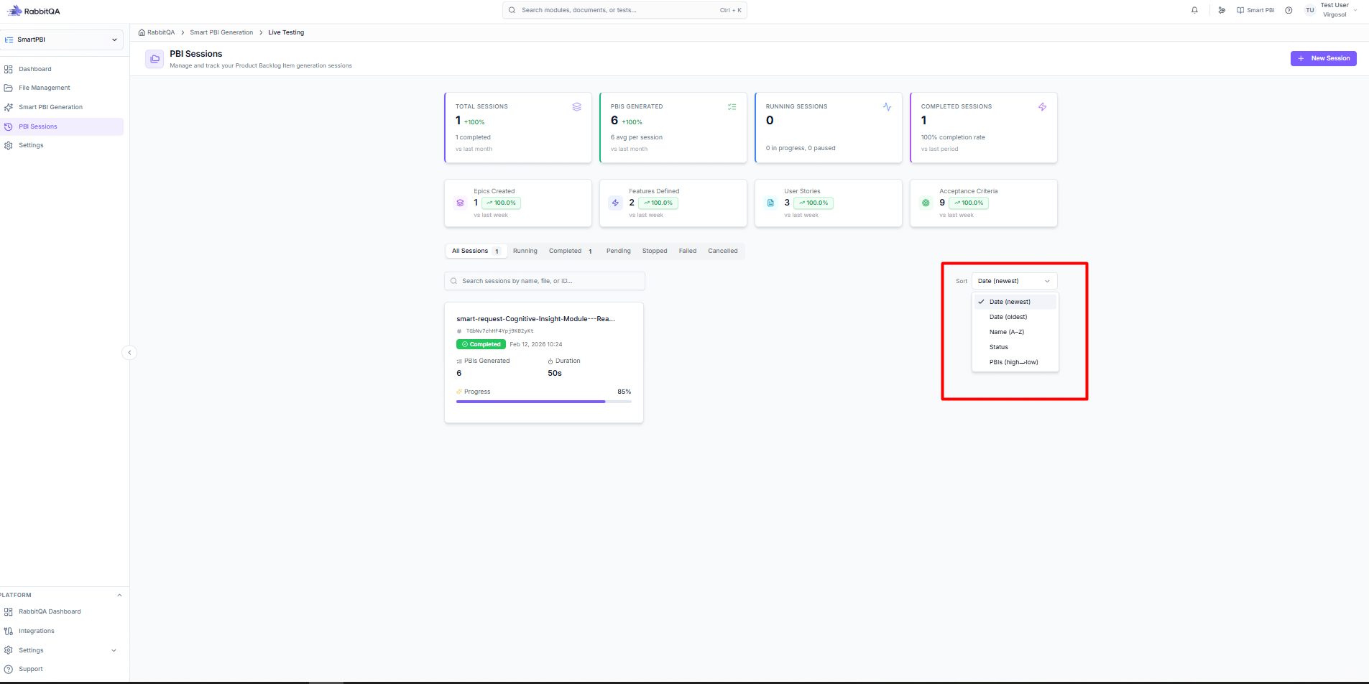Click the Support help icon
Viewport: 1369px width, 684px height.
pyautogui.click(x=9, y=669)
